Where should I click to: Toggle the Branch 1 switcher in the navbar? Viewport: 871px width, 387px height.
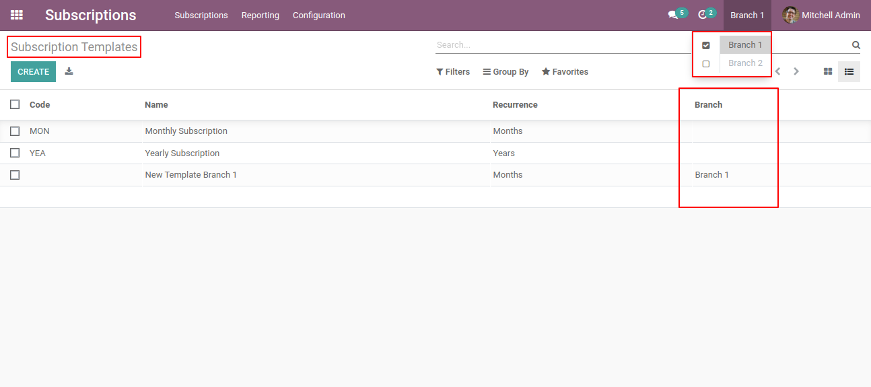pyautogui.click(x=747, y=15)
